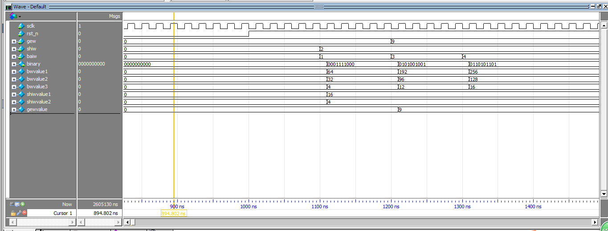The height and width of the screenshot is (231, 608).
Task: Select the sclk signal icon
Action: coord(21,26)
